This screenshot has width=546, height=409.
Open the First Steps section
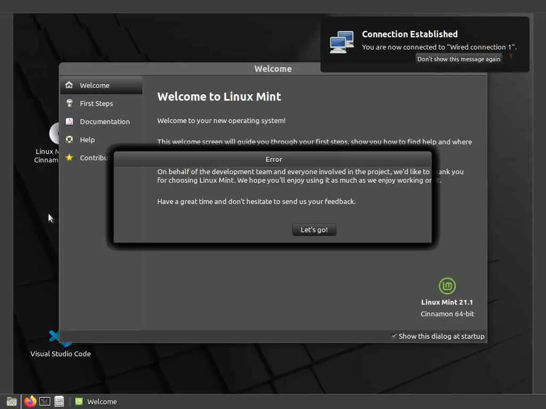tap(101, 103)
